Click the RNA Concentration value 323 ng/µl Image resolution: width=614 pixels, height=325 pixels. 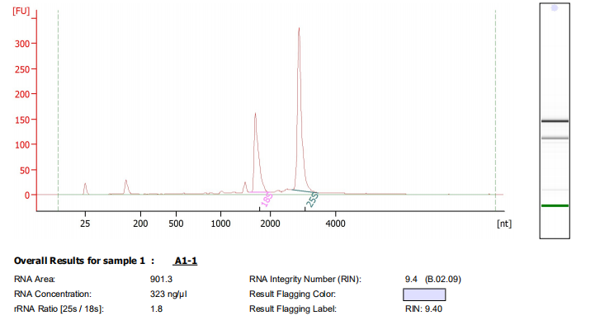pos(168,294)
